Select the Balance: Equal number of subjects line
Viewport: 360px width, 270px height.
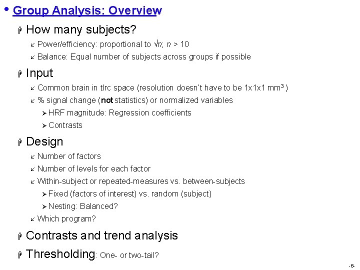click(x=144, y=56)
